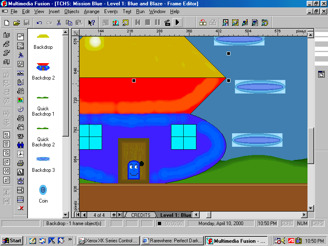This screenshot has width=328, height=246.
Task: Click the Start button on taskbar
Action: tap(12, 241)
